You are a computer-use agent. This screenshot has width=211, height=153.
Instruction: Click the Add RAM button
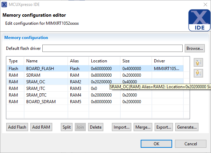point(41,127)
